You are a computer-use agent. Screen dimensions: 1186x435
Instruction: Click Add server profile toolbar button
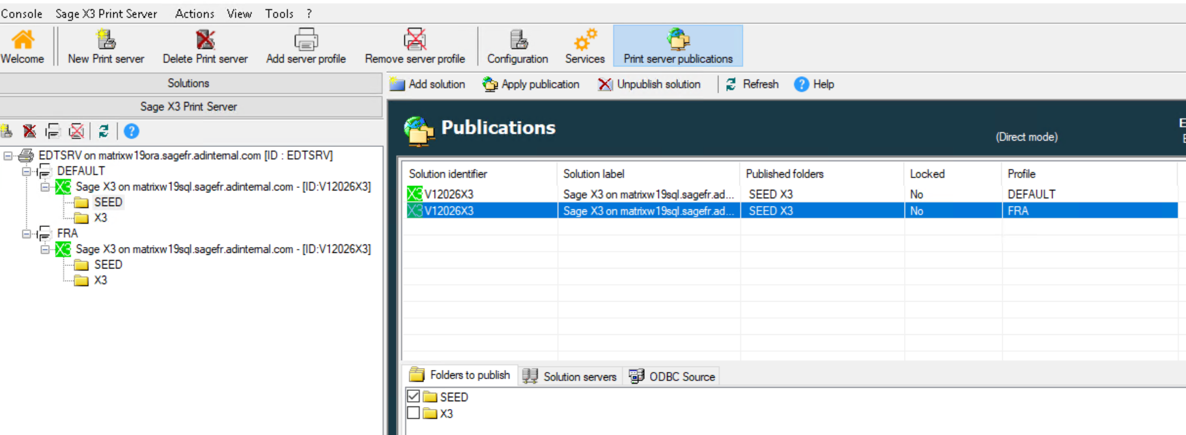tap(305, 46)
